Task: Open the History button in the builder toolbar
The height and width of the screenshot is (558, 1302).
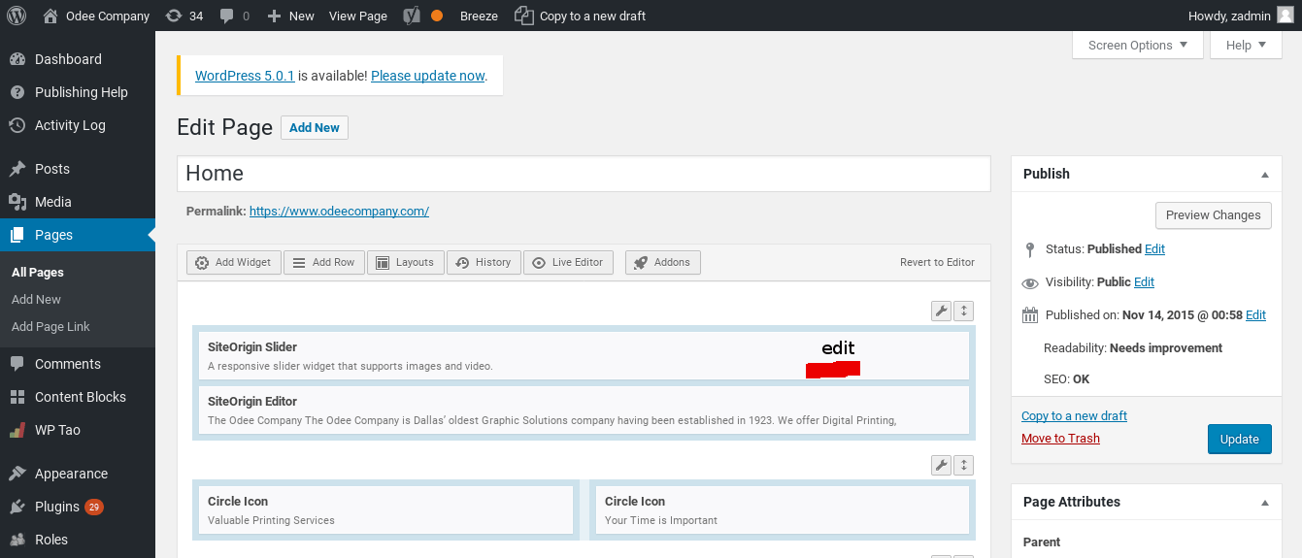Action: [484, 262]
